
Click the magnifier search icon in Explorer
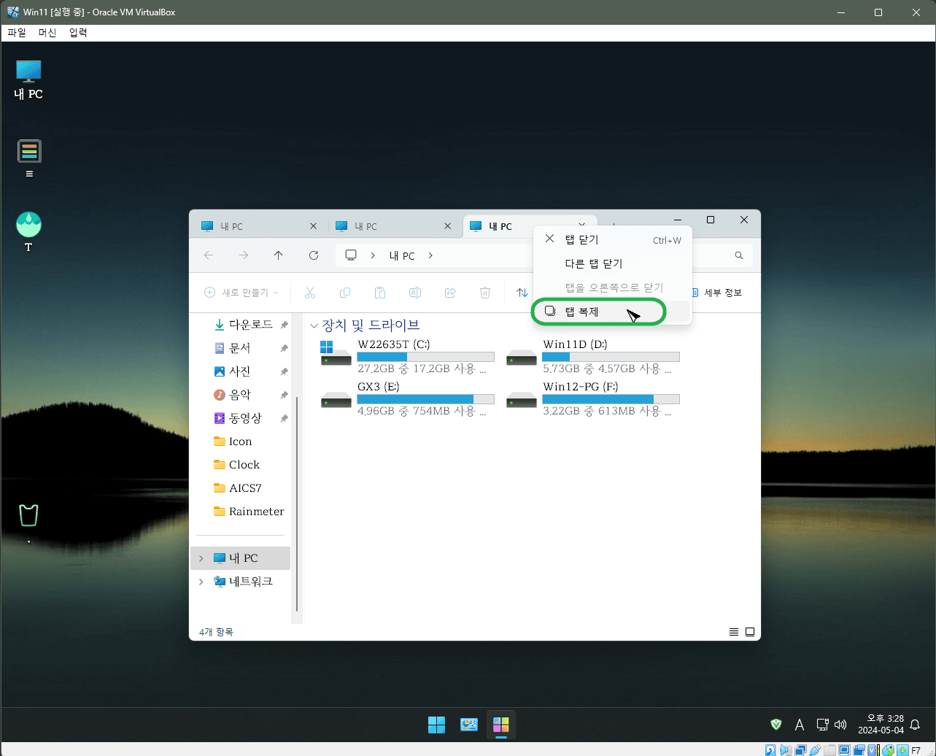tap(739, 255)
